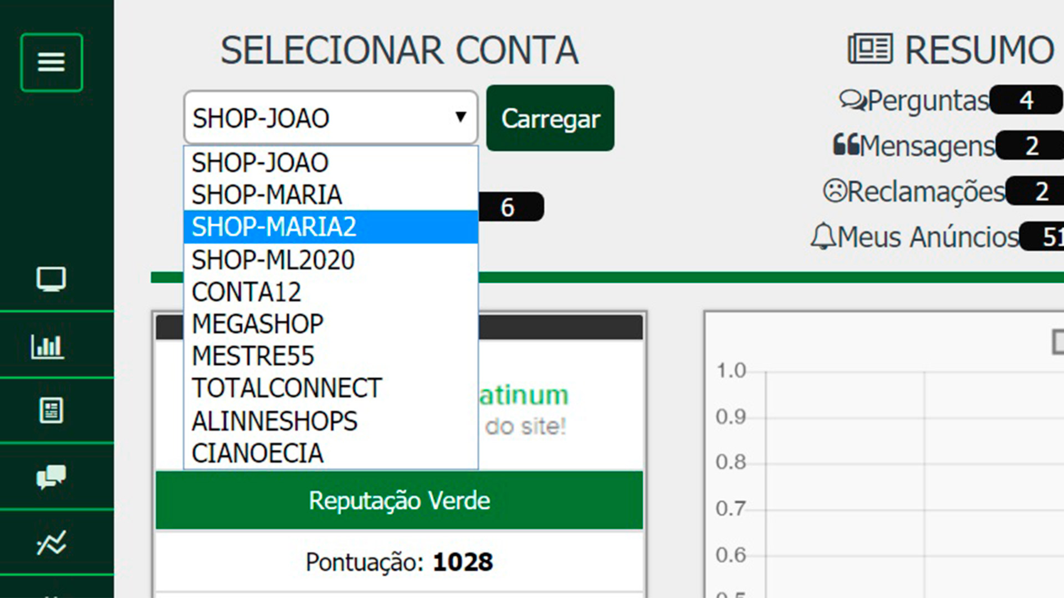The image size is (1064, 598).
Task: Toggle the chart legend box
Action: (x=1057, y=342)
